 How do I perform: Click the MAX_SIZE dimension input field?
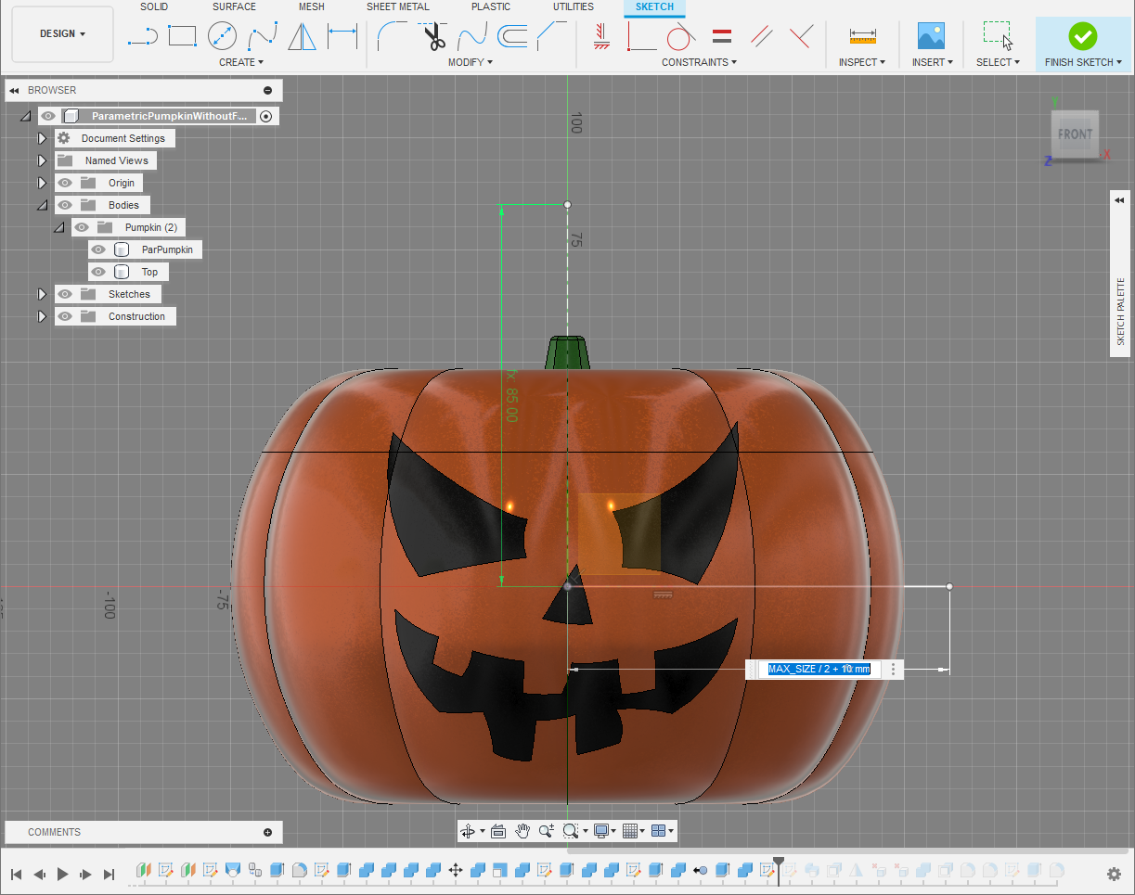coord(819,669)
